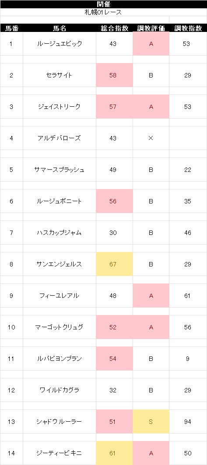This screenshot has width=207, height=465.
Task: Select horse name ルージュエピック
Action: tap(60, 44)
